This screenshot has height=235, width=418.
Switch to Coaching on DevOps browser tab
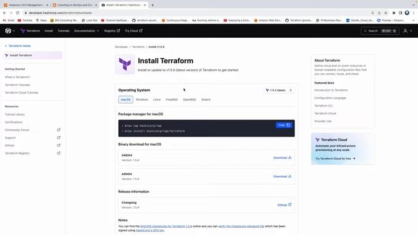tap(74, 5)
